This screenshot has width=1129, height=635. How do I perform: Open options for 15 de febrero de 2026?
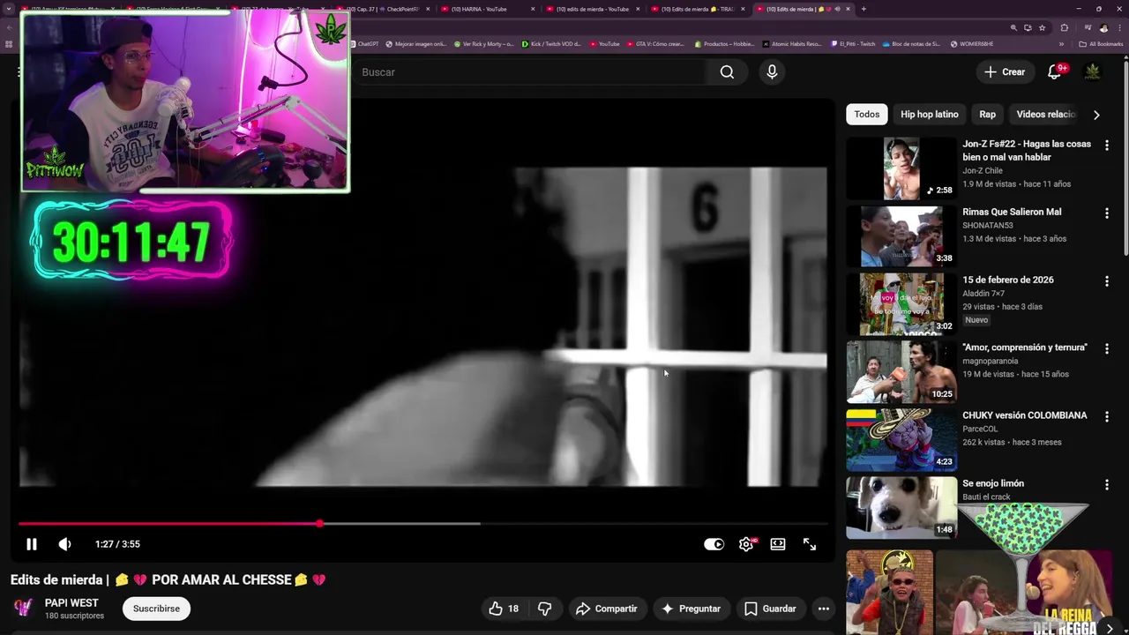pyautogui.click(x=1107, y=280)
